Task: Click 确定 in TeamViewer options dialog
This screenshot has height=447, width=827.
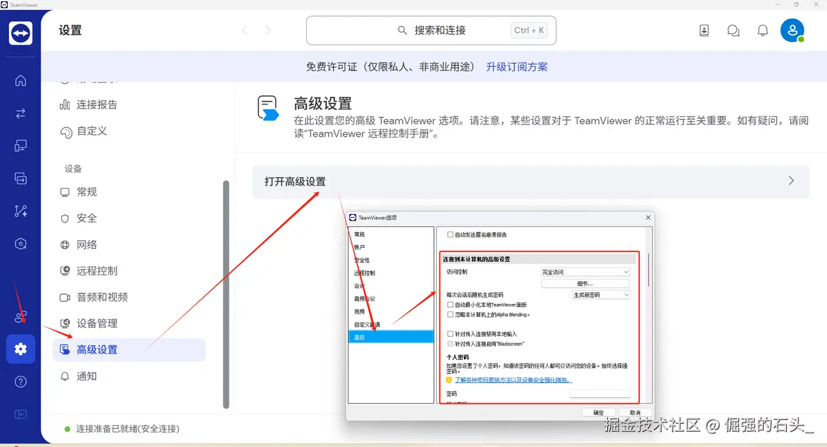Action: click(599, 413)
